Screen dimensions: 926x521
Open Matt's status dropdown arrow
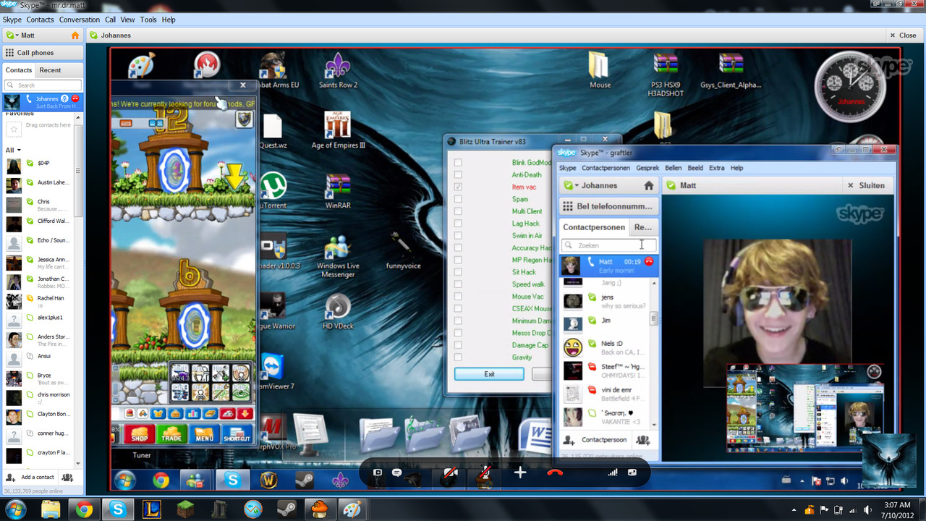[x=17, y=35]
